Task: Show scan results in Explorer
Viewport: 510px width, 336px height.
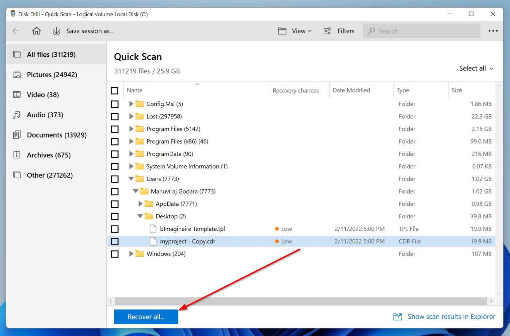Action: pyautogui.click(x=451, y=316)
